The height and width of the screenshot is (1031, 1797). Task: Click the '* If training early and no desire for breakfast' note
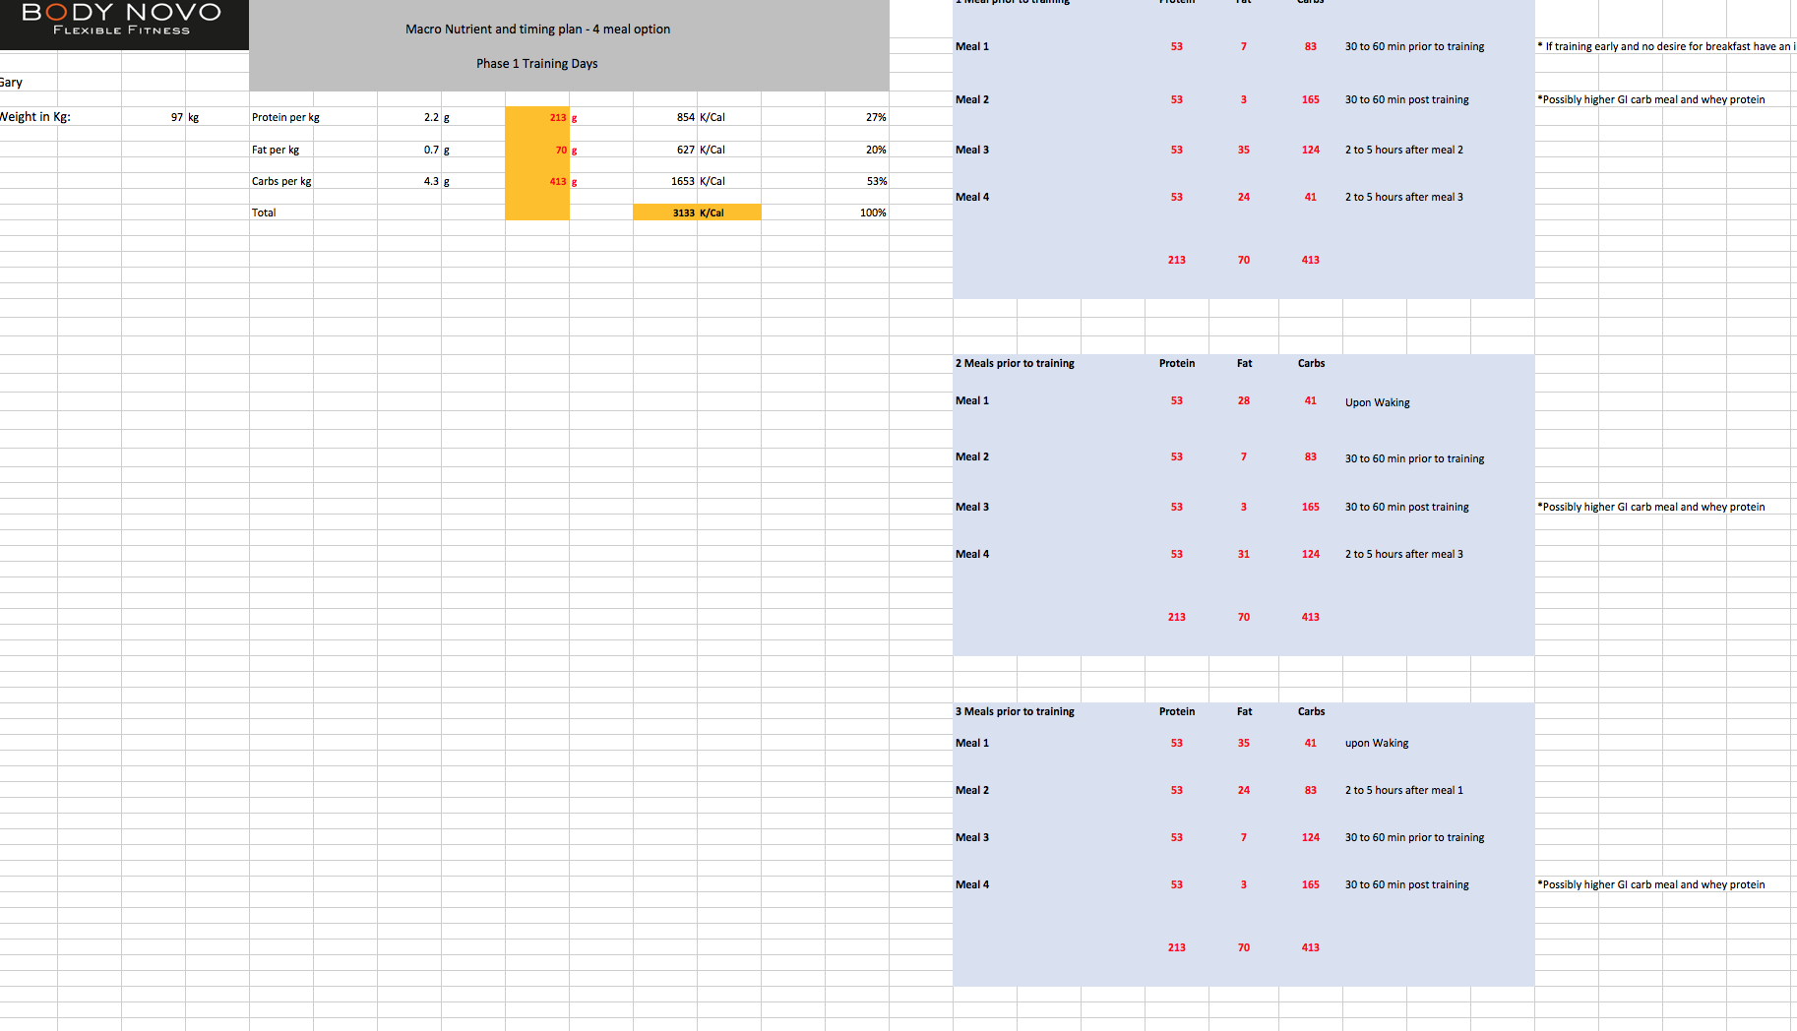[x=1665, y=46]
